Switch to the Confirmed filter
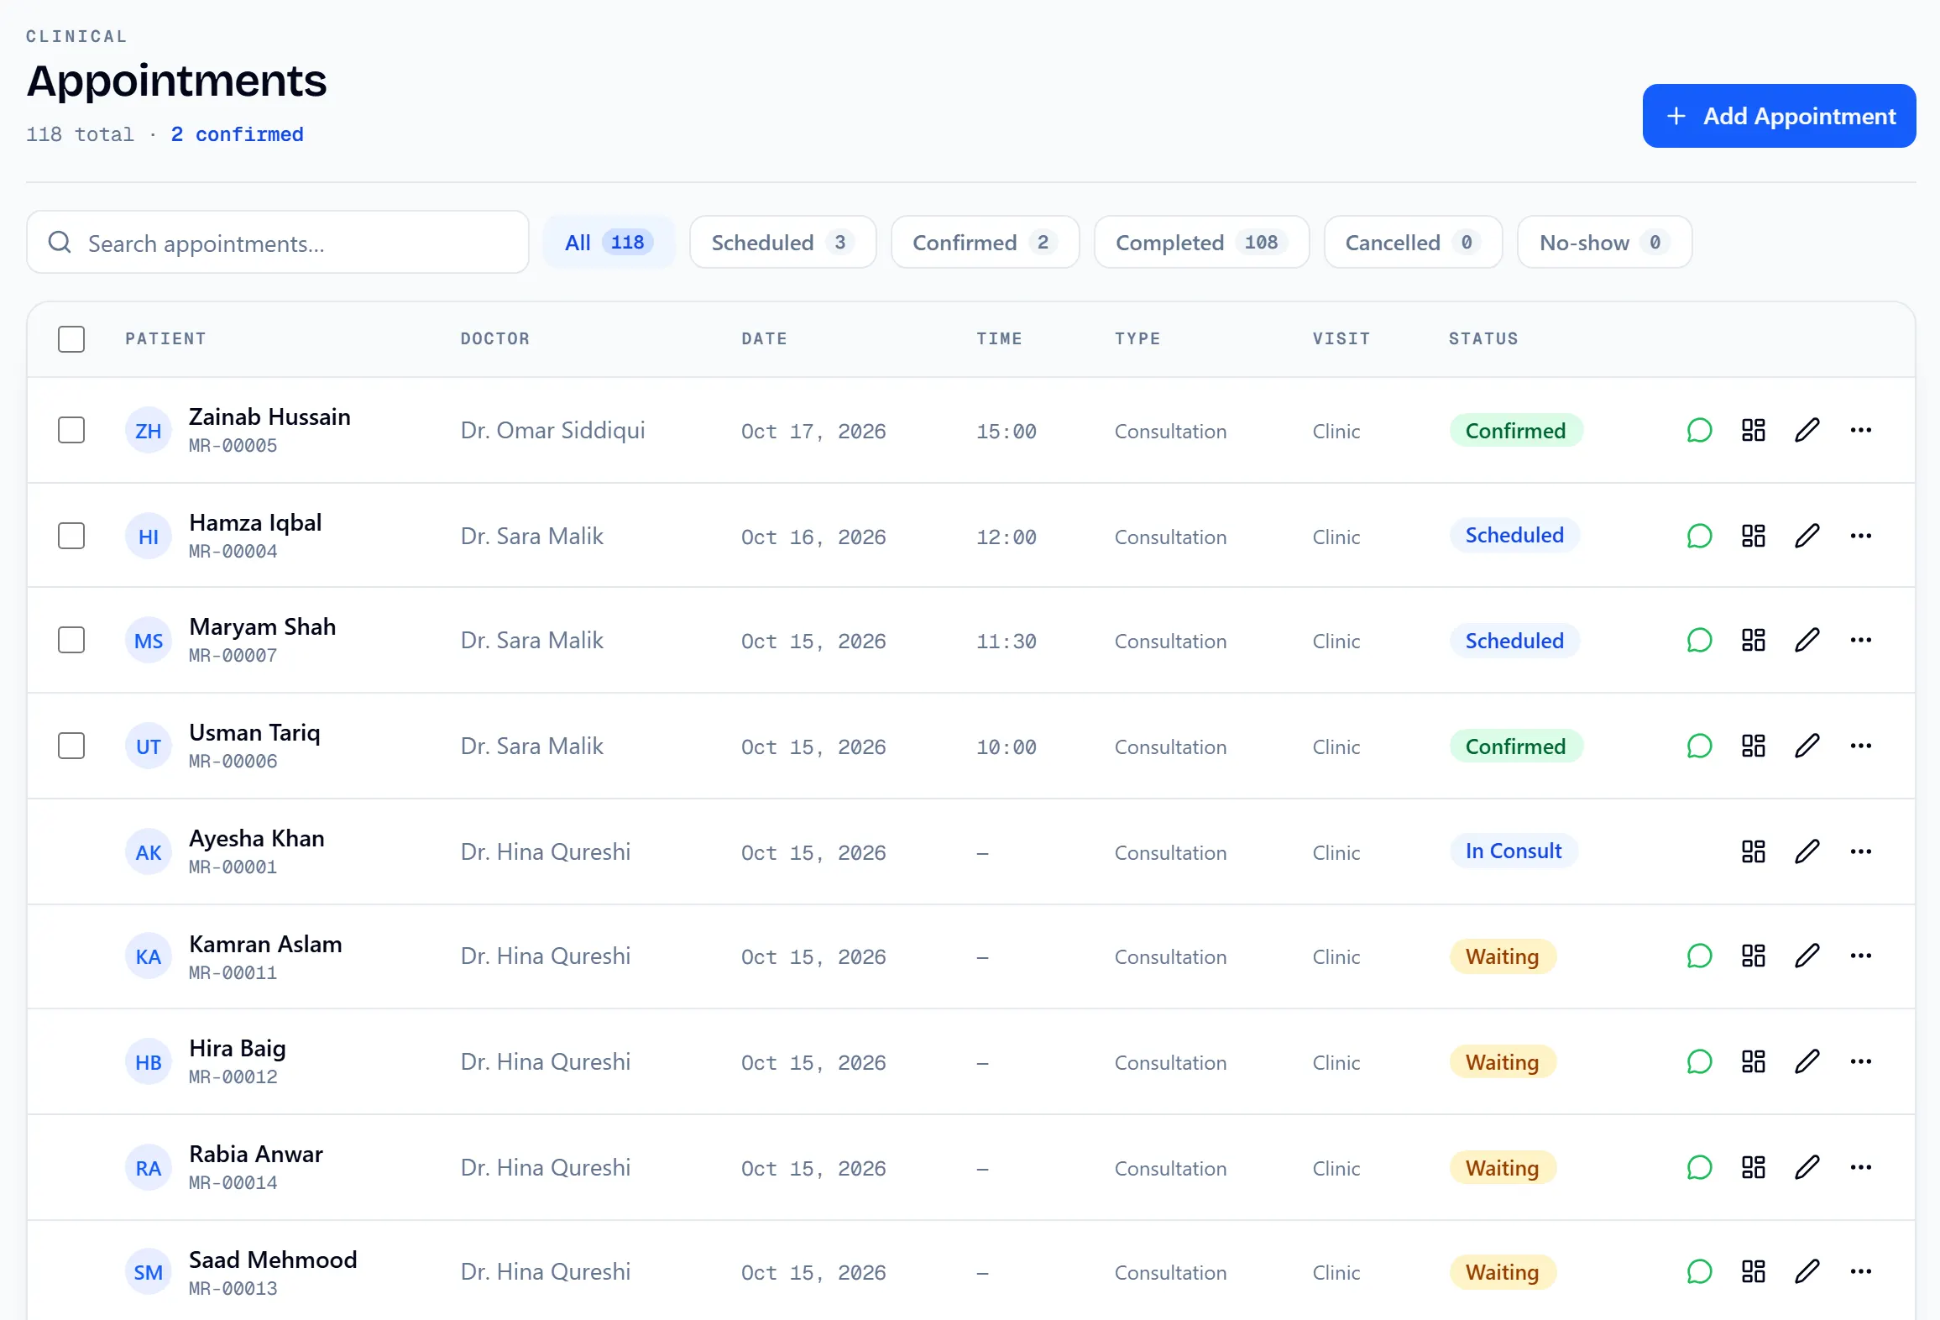 coord(985,243)
